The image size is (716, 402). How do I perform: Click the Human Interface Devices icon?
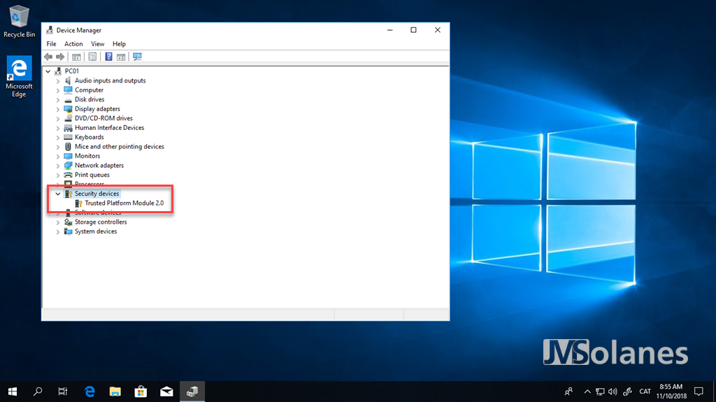point(68,128)
